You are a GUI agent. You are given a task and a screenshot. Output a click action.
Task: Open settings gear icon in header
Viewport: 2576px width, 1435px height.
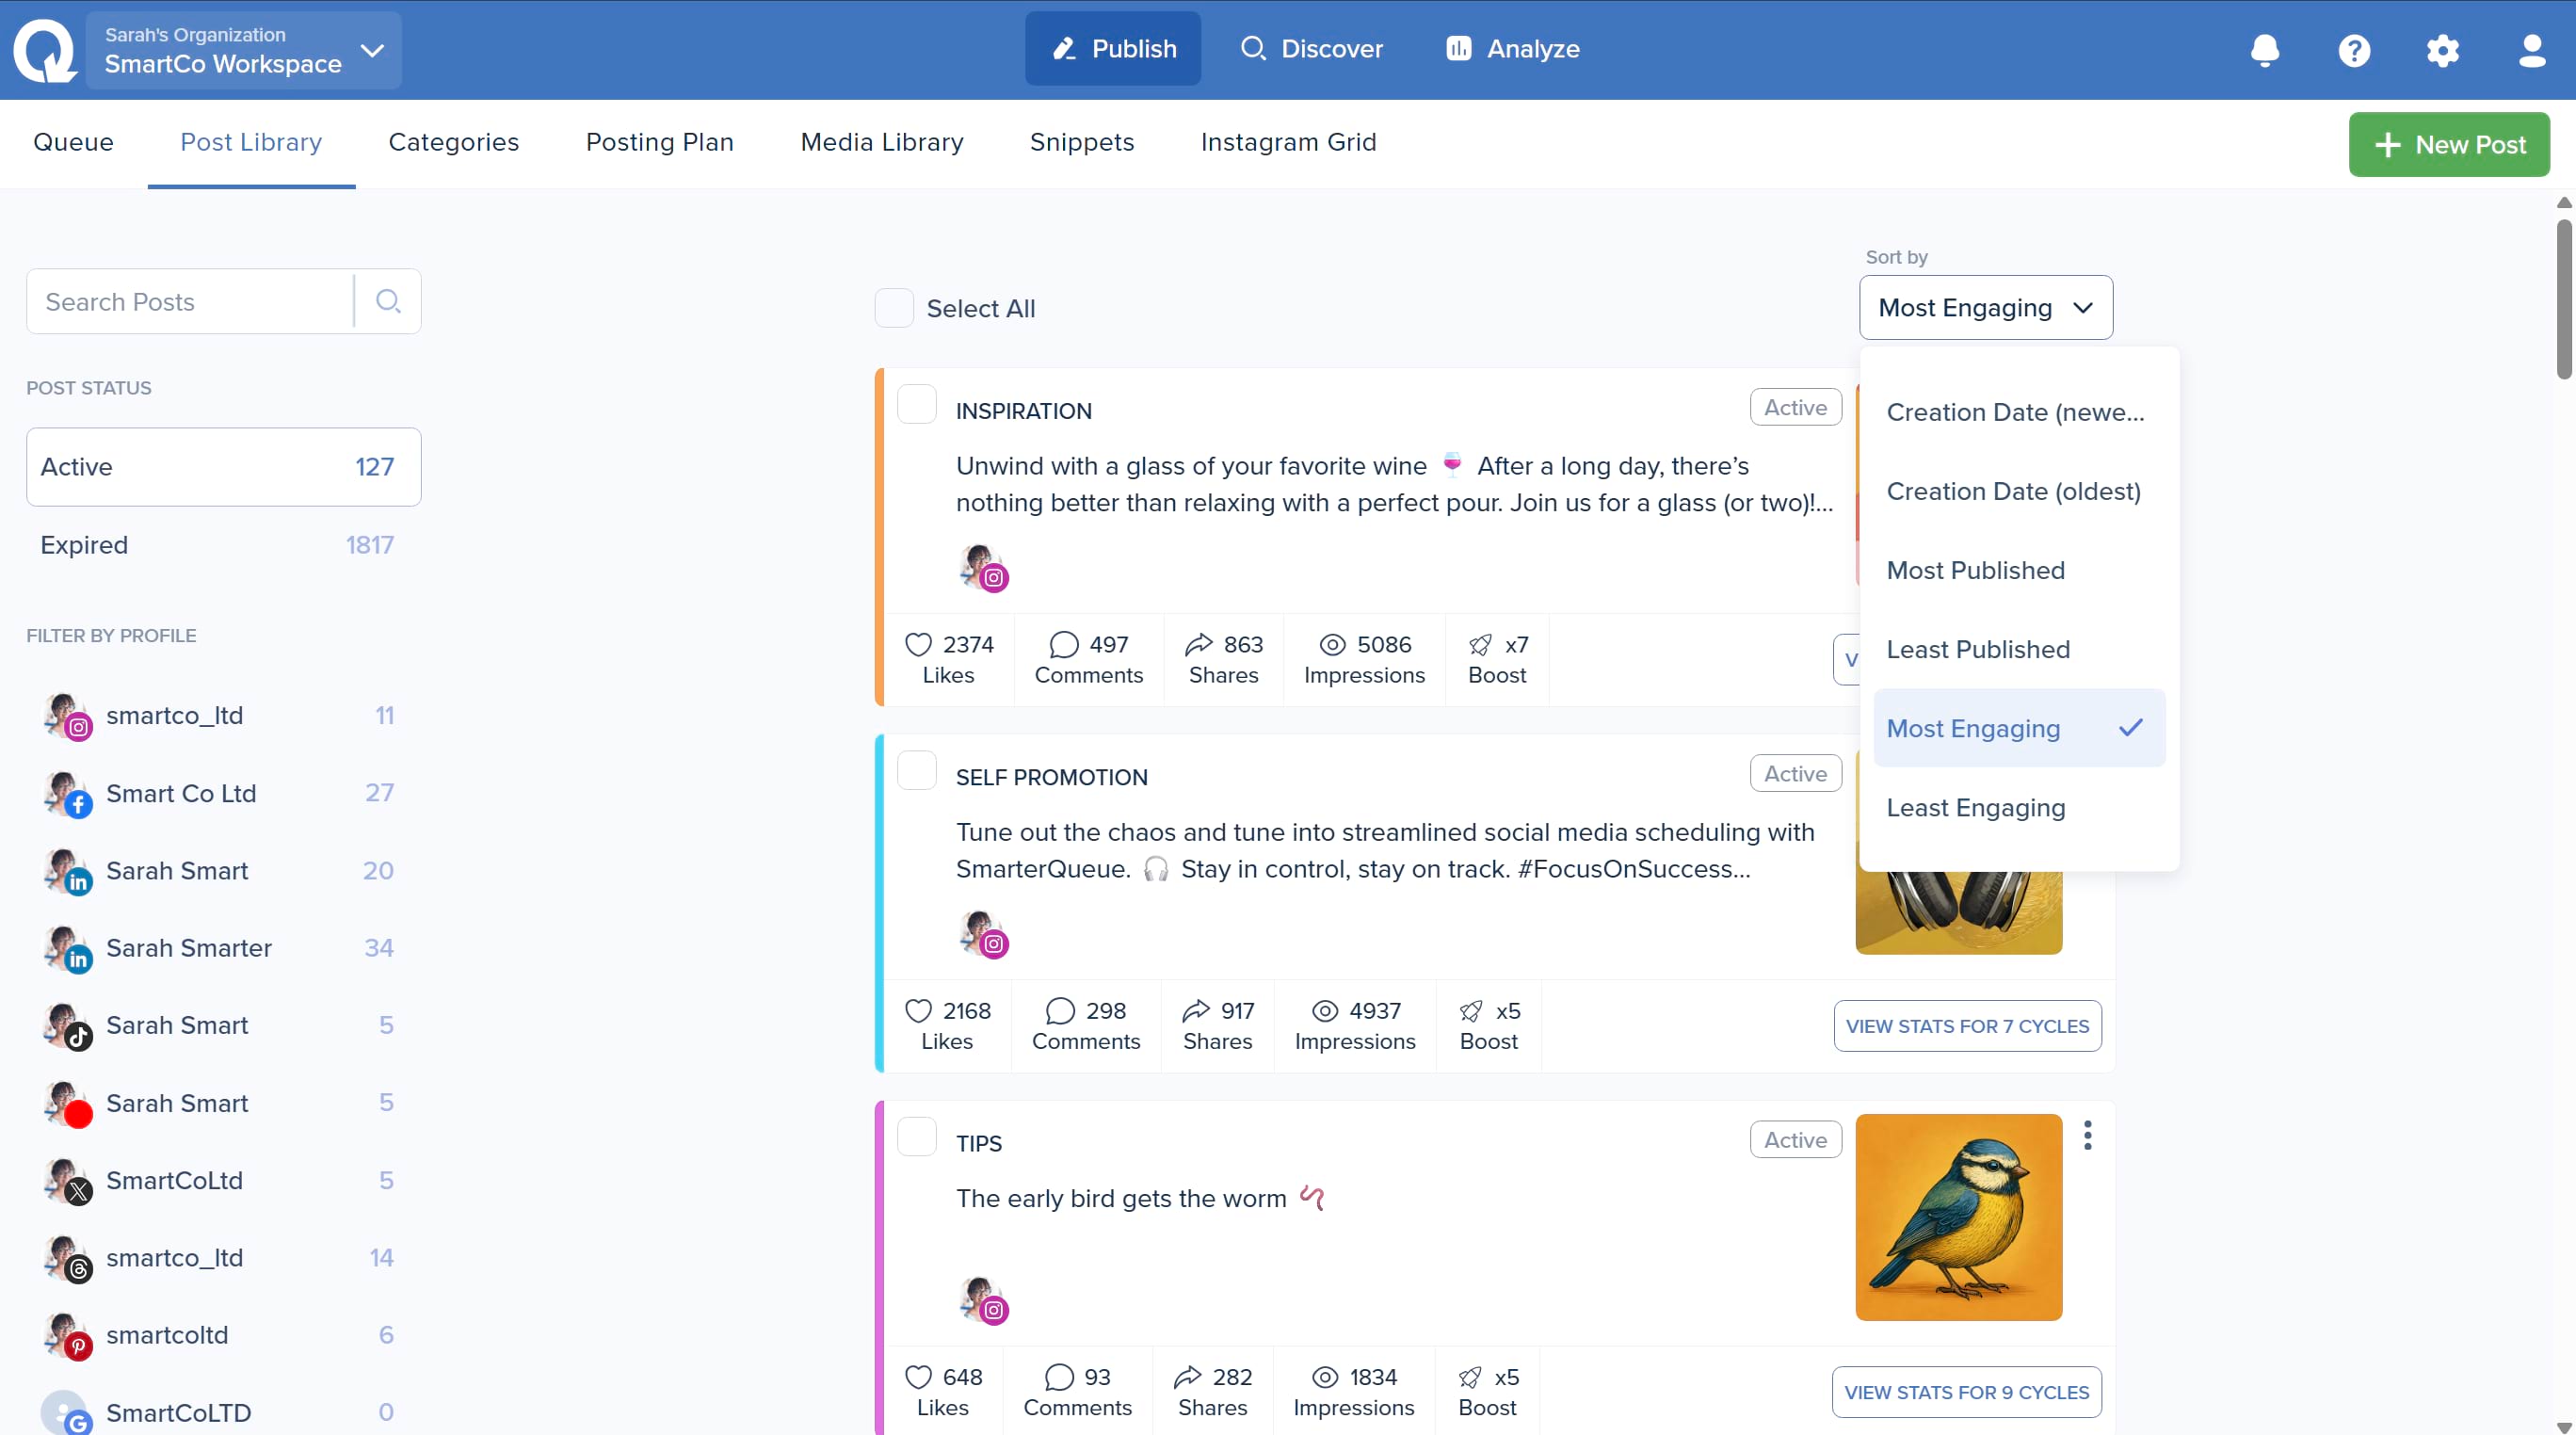[x=2442, y=50]
